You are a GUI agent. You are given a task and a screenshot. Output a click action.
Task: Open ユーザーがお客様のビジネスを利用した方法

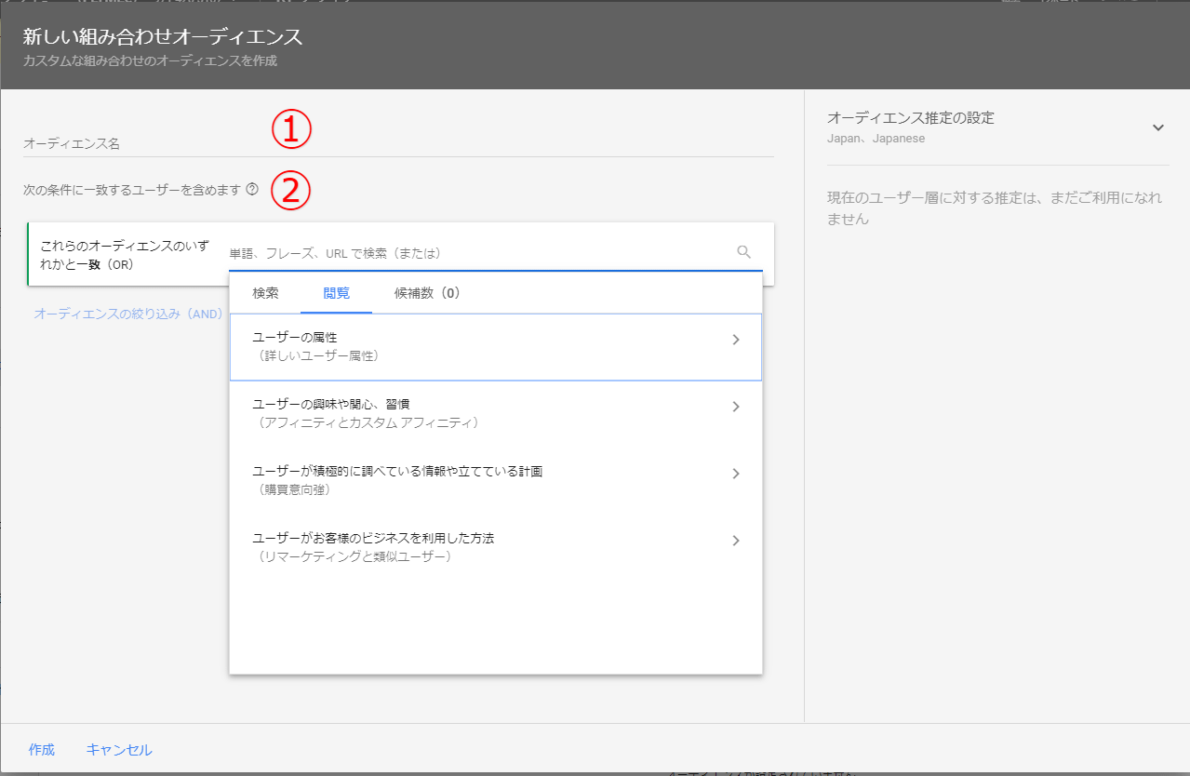click(x=484, y=547)
